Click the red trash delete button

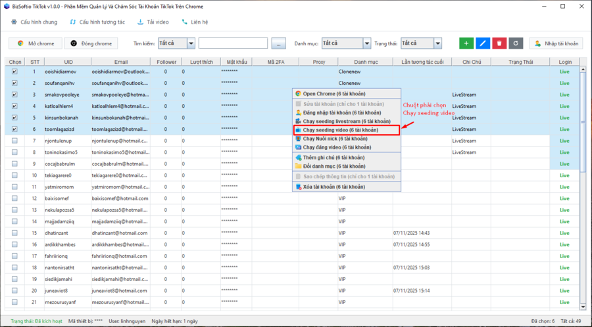click(x=500, y=43)
